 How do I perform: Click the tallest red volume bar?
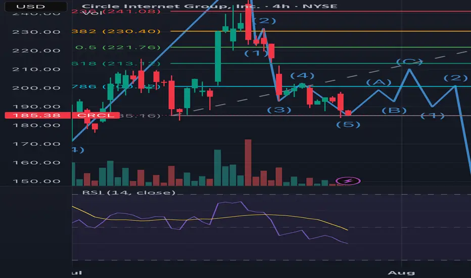(248, 162)
